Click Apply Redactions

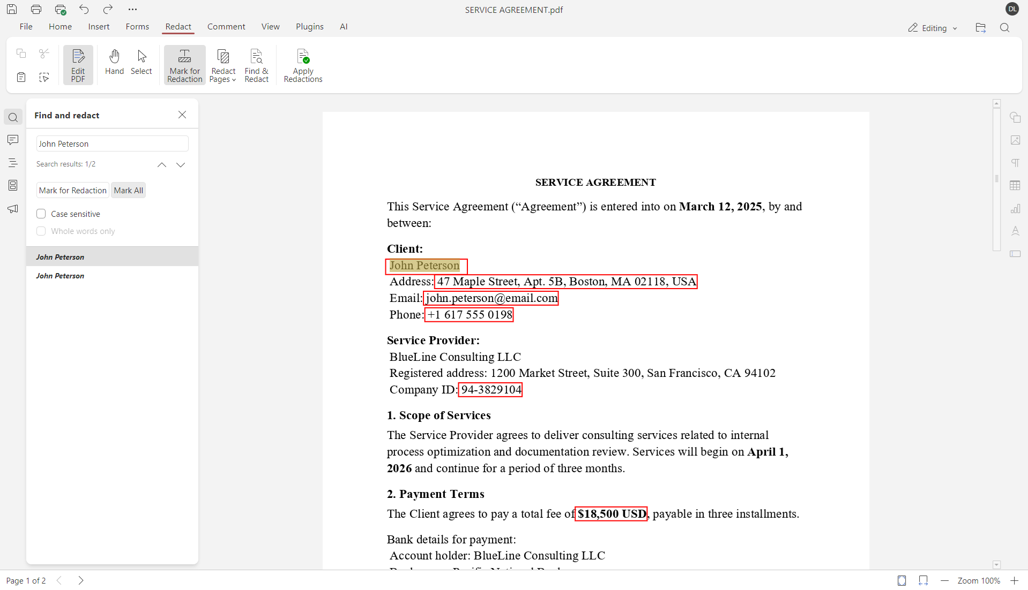coord(303,64)
